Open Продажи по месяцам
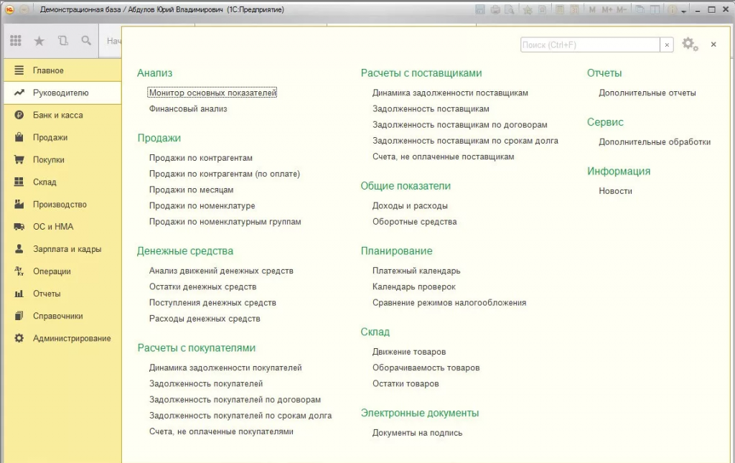735x463 pixels. (x=191, y=190)
